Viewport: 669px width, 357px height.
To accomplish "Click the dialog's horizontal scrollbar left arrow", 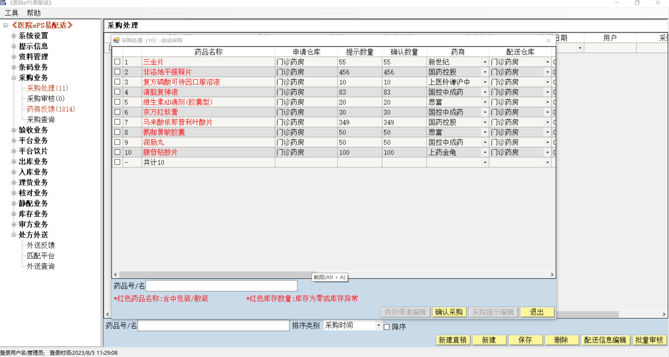I will click(x=116, y=275).
